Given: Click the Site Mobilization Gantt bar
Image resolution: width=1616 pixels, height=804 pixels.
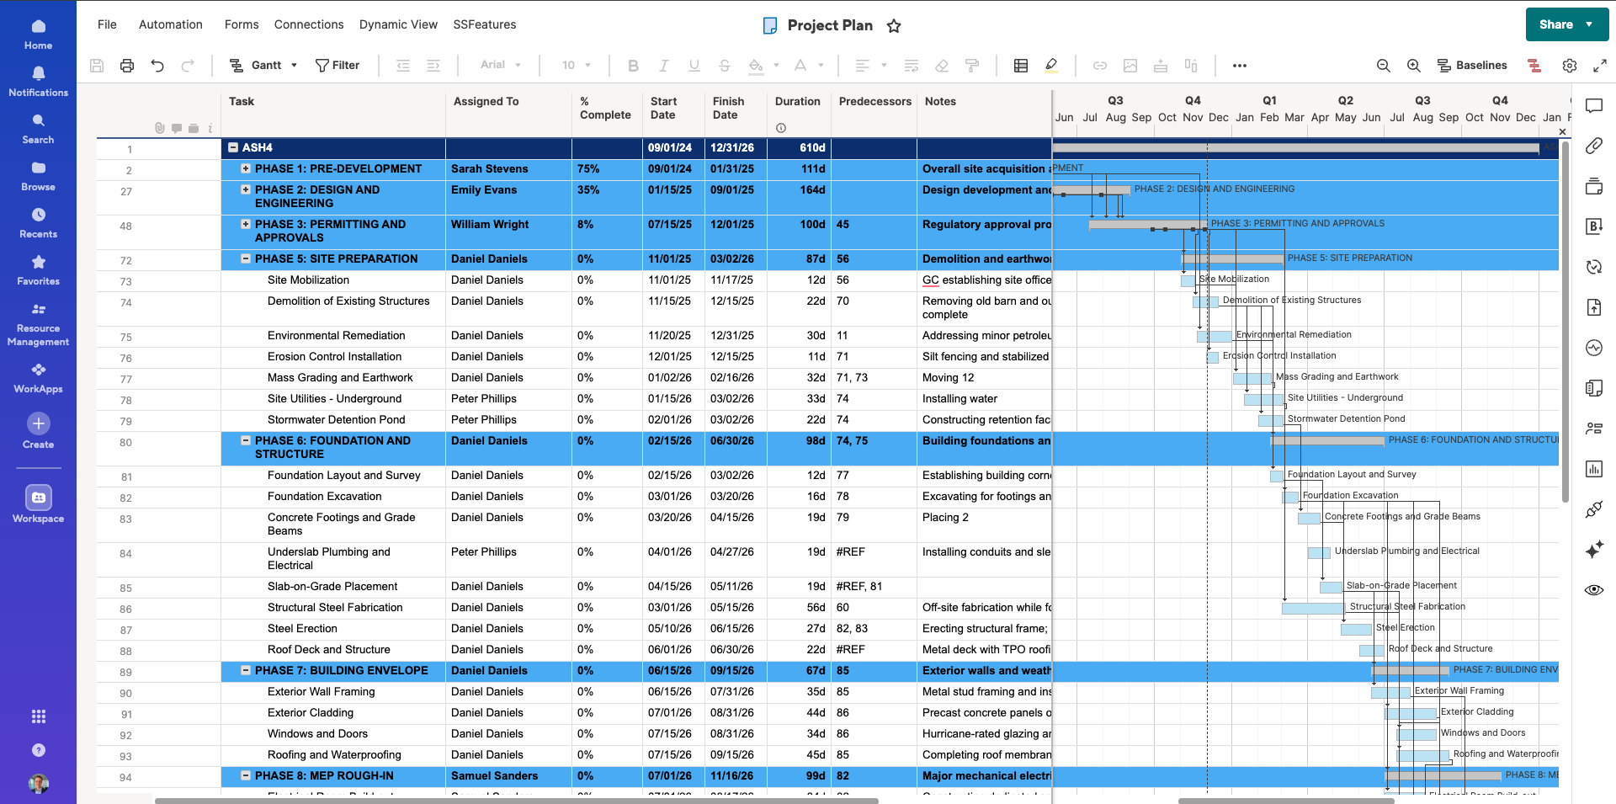Looking at the screenshot, I should [1188, 281].
